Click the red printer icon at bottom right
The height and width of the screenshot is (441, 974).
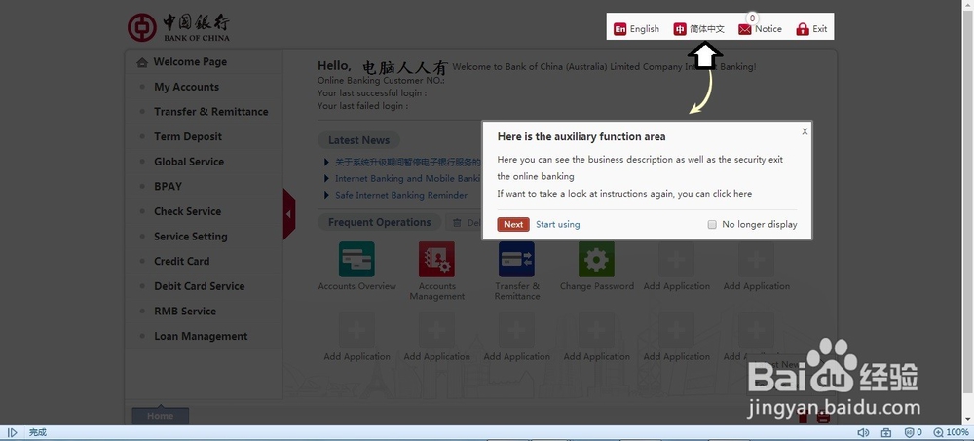click(823, 417)
